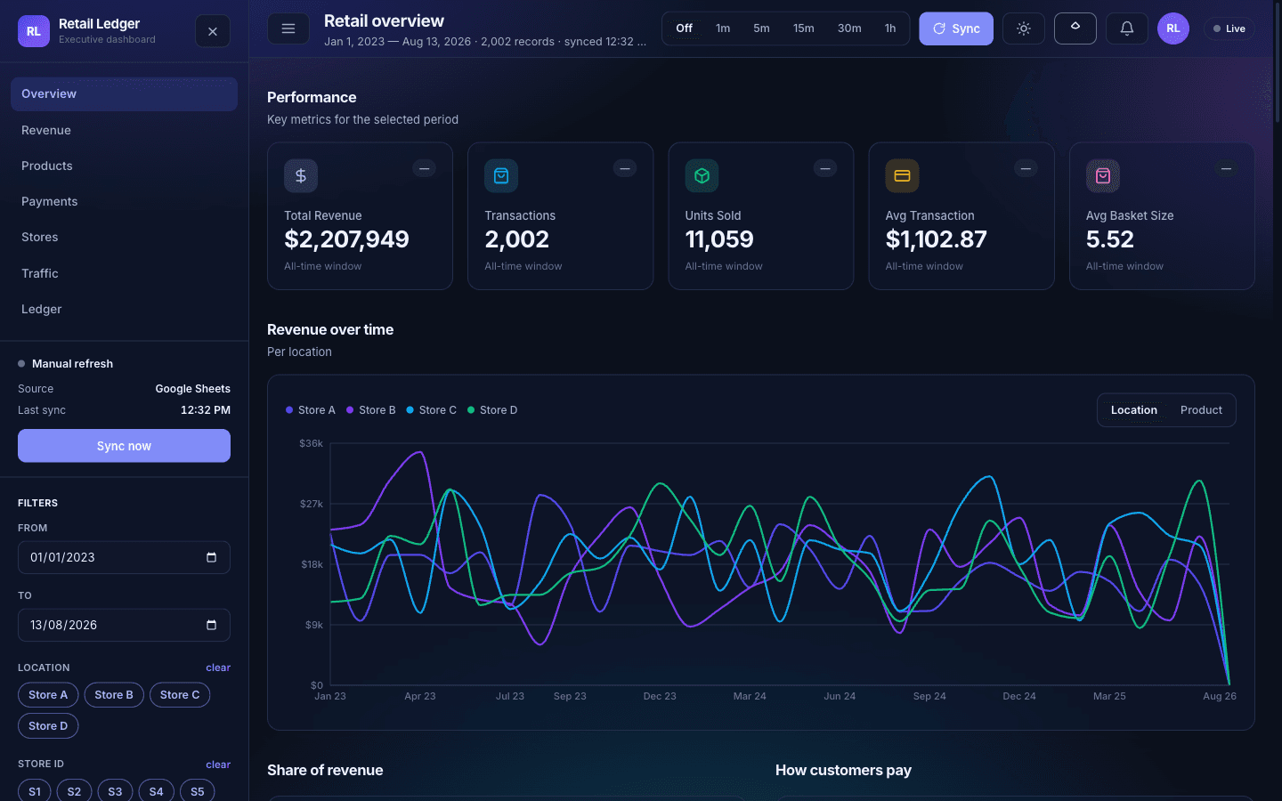
Task: Set auto-refresh interval to 1h
Action: 890,28
